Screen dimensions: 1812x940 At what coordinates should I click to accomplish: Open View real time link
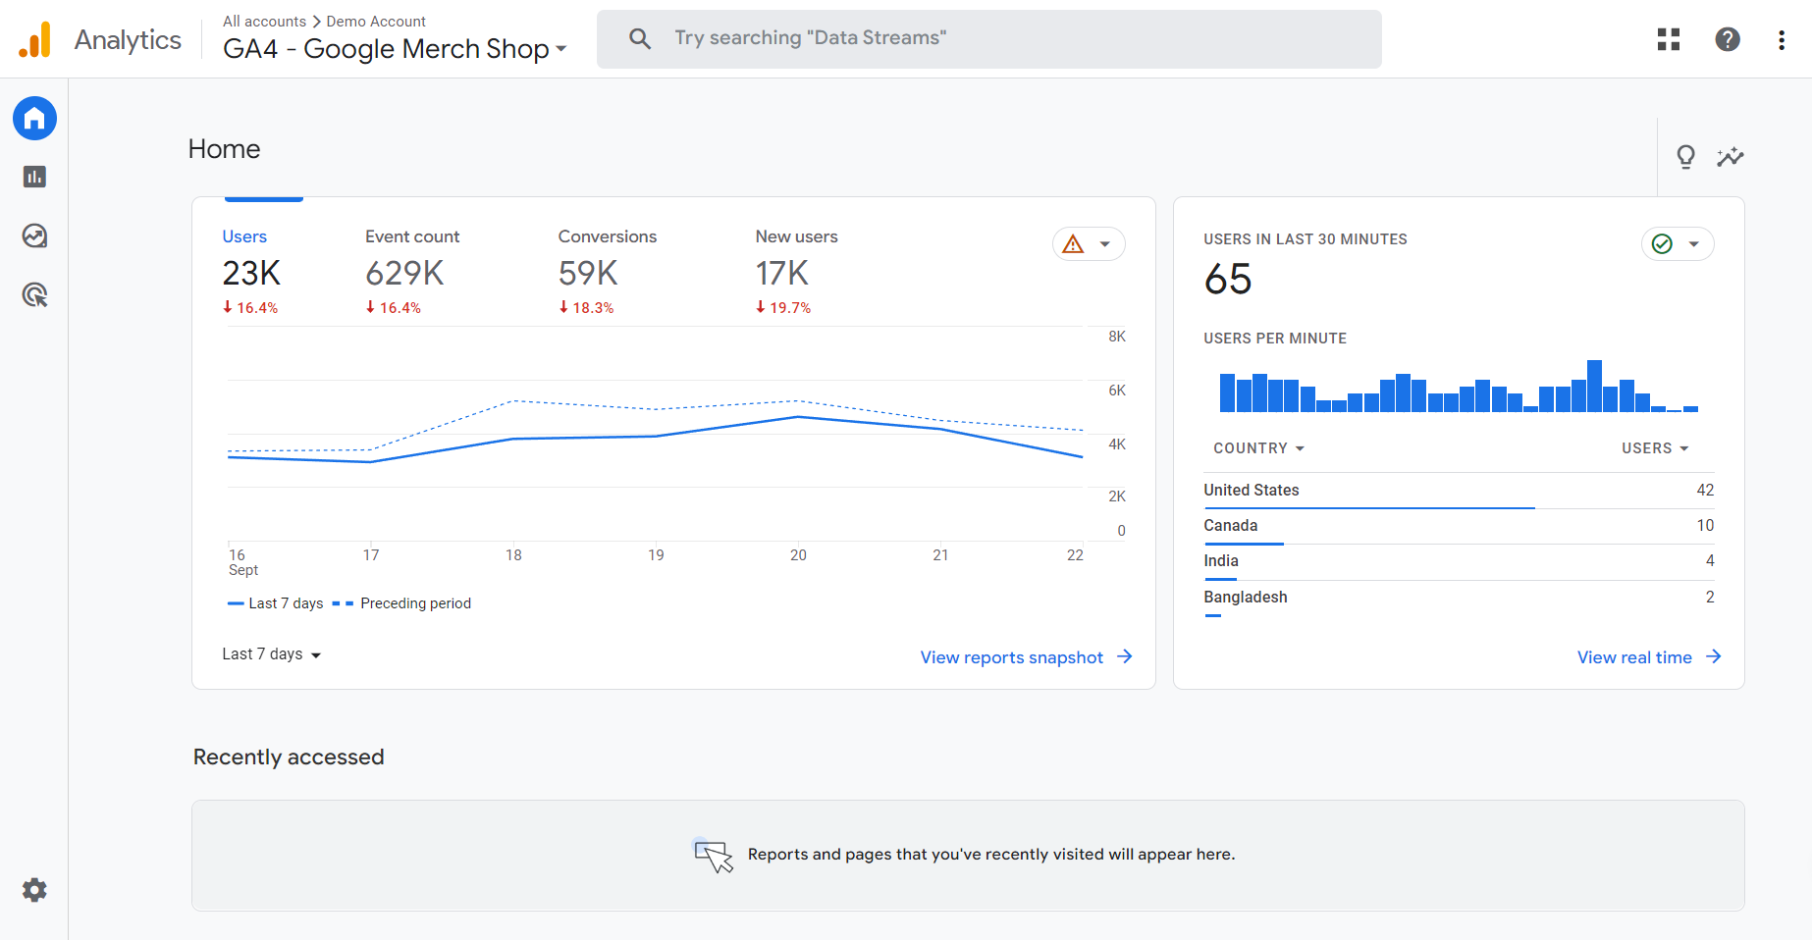1634,657
